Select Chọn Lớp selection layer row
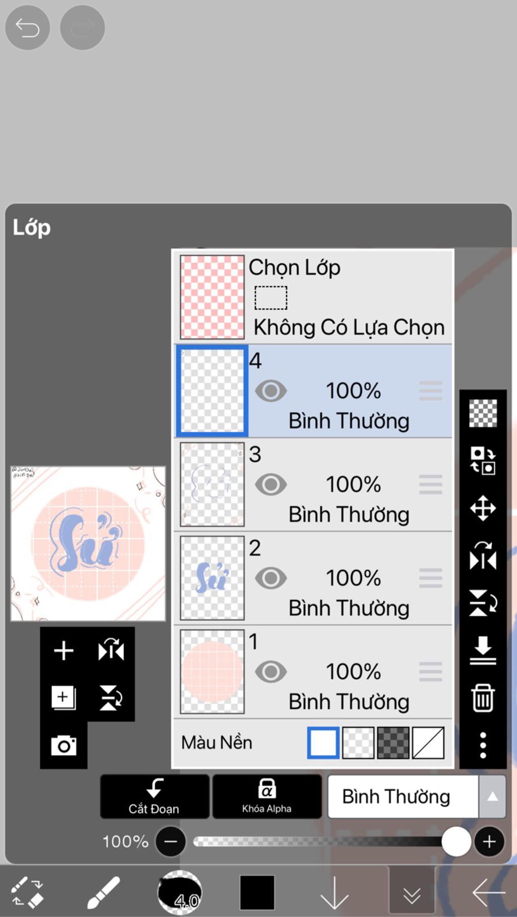The image size is (517, 917). (313, 297)
